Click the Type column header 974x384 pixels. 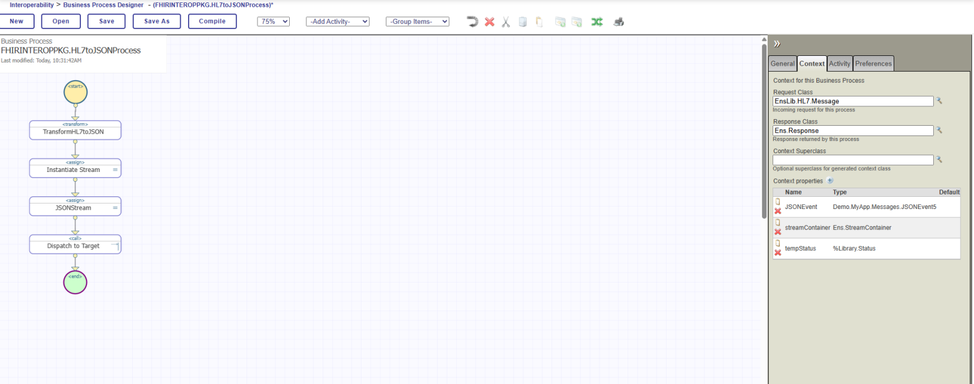pos(839,192)
